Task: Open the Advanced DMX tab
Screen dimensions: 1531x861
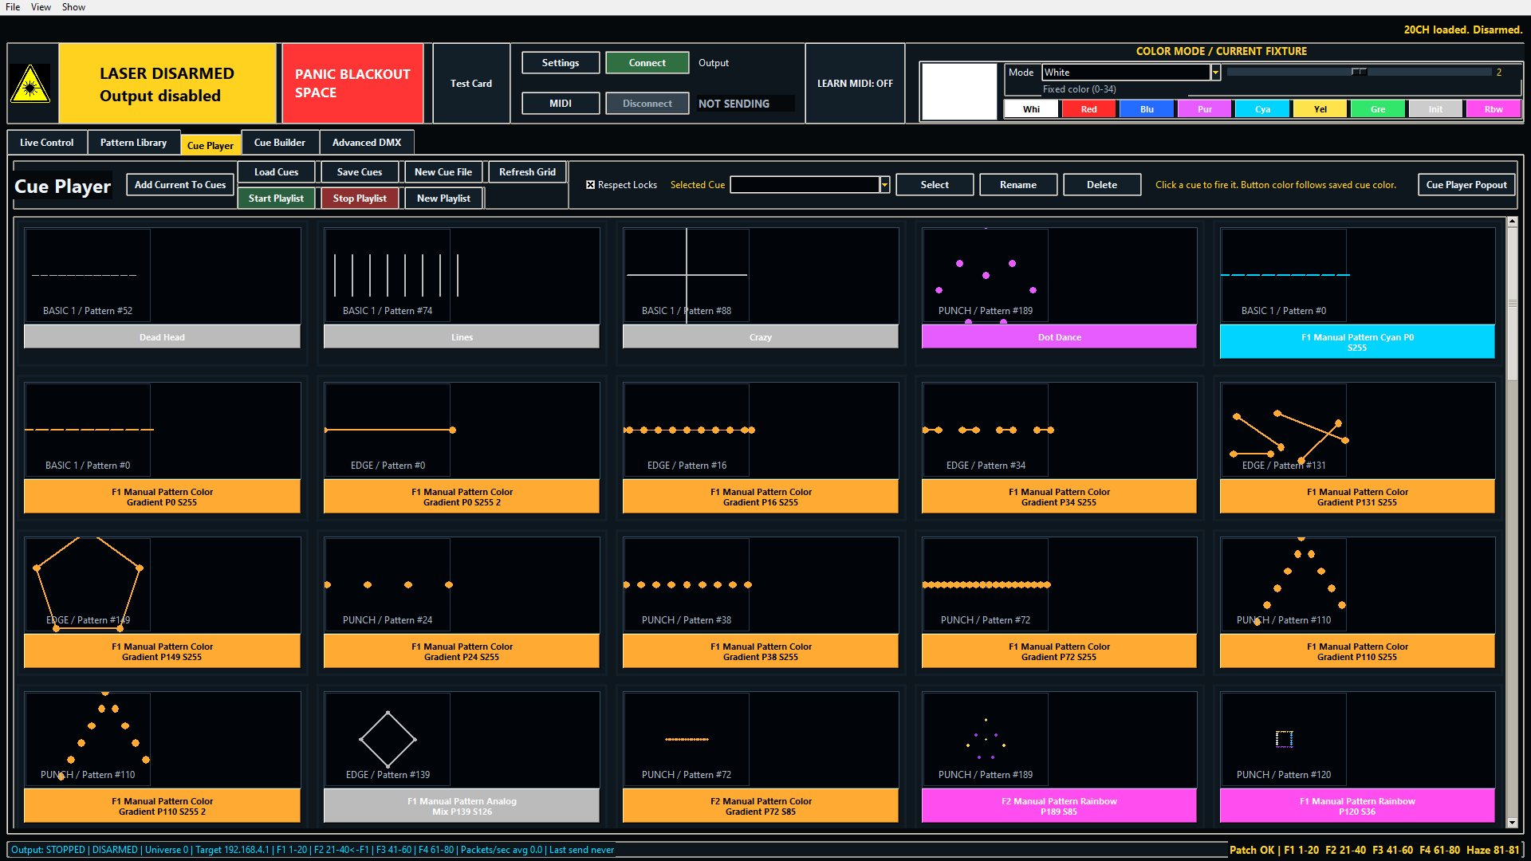Action: coord(367,143)
